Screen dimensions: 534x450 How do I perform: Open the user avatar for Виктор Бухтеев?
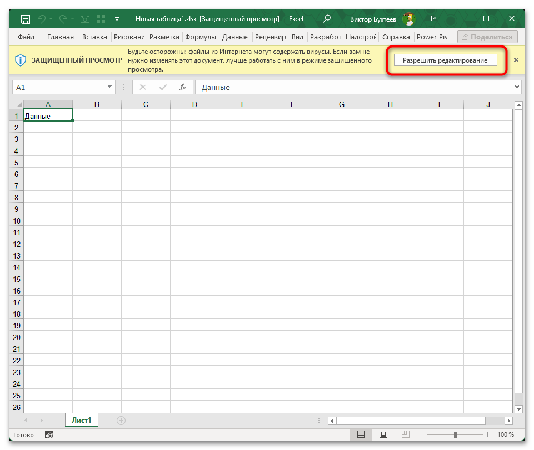(x=408, y=19)
